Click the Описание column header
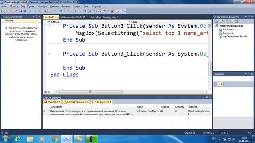 [x=57, y=107]
